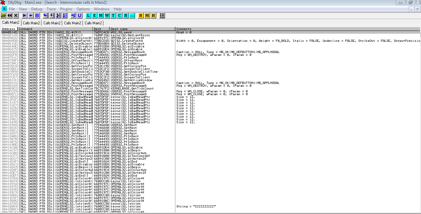421x214 pixels.
Task: Click the yellow H hardware breakpoints button
Action: (153, 15)
